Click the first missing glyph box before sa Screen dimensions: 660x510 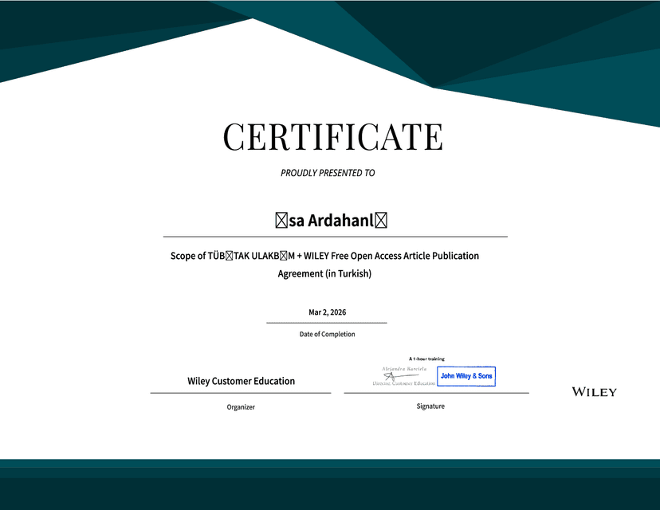(281, 221)
